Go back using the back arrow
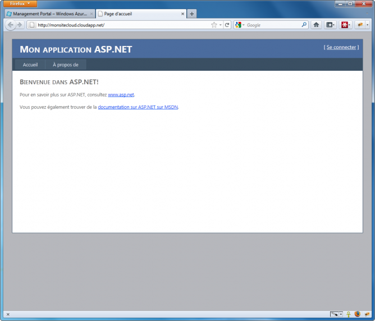375x321 pixels. click(11, 25)
